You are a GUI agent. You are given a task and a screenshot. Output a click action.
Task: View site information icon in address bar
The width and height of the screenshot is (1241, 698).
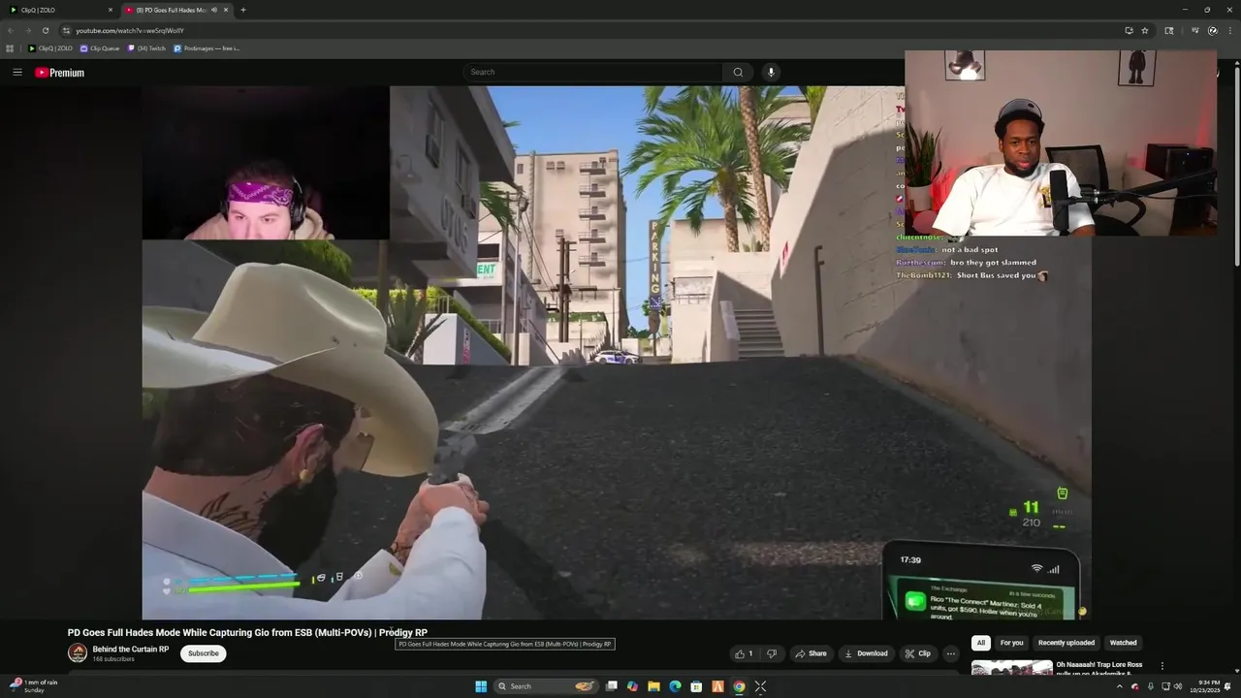(67, 30)
